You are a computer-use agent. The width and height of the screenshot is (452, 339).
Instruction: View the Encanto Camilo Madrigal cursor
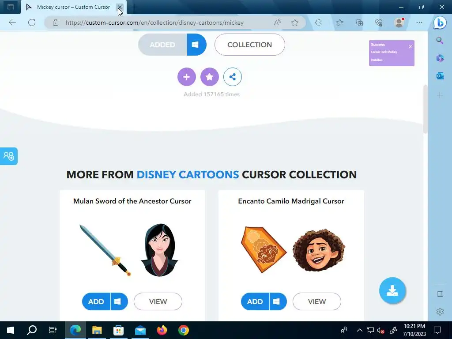click(x=317, y=301)
